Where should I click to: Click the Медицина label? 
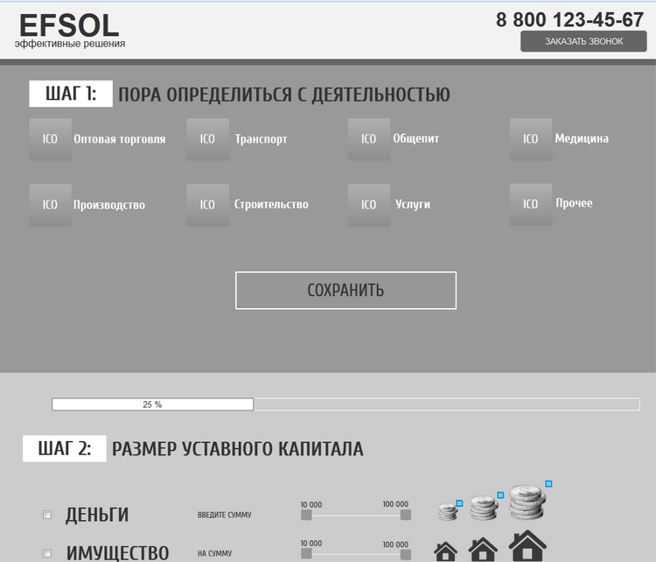tap(582, 138)
